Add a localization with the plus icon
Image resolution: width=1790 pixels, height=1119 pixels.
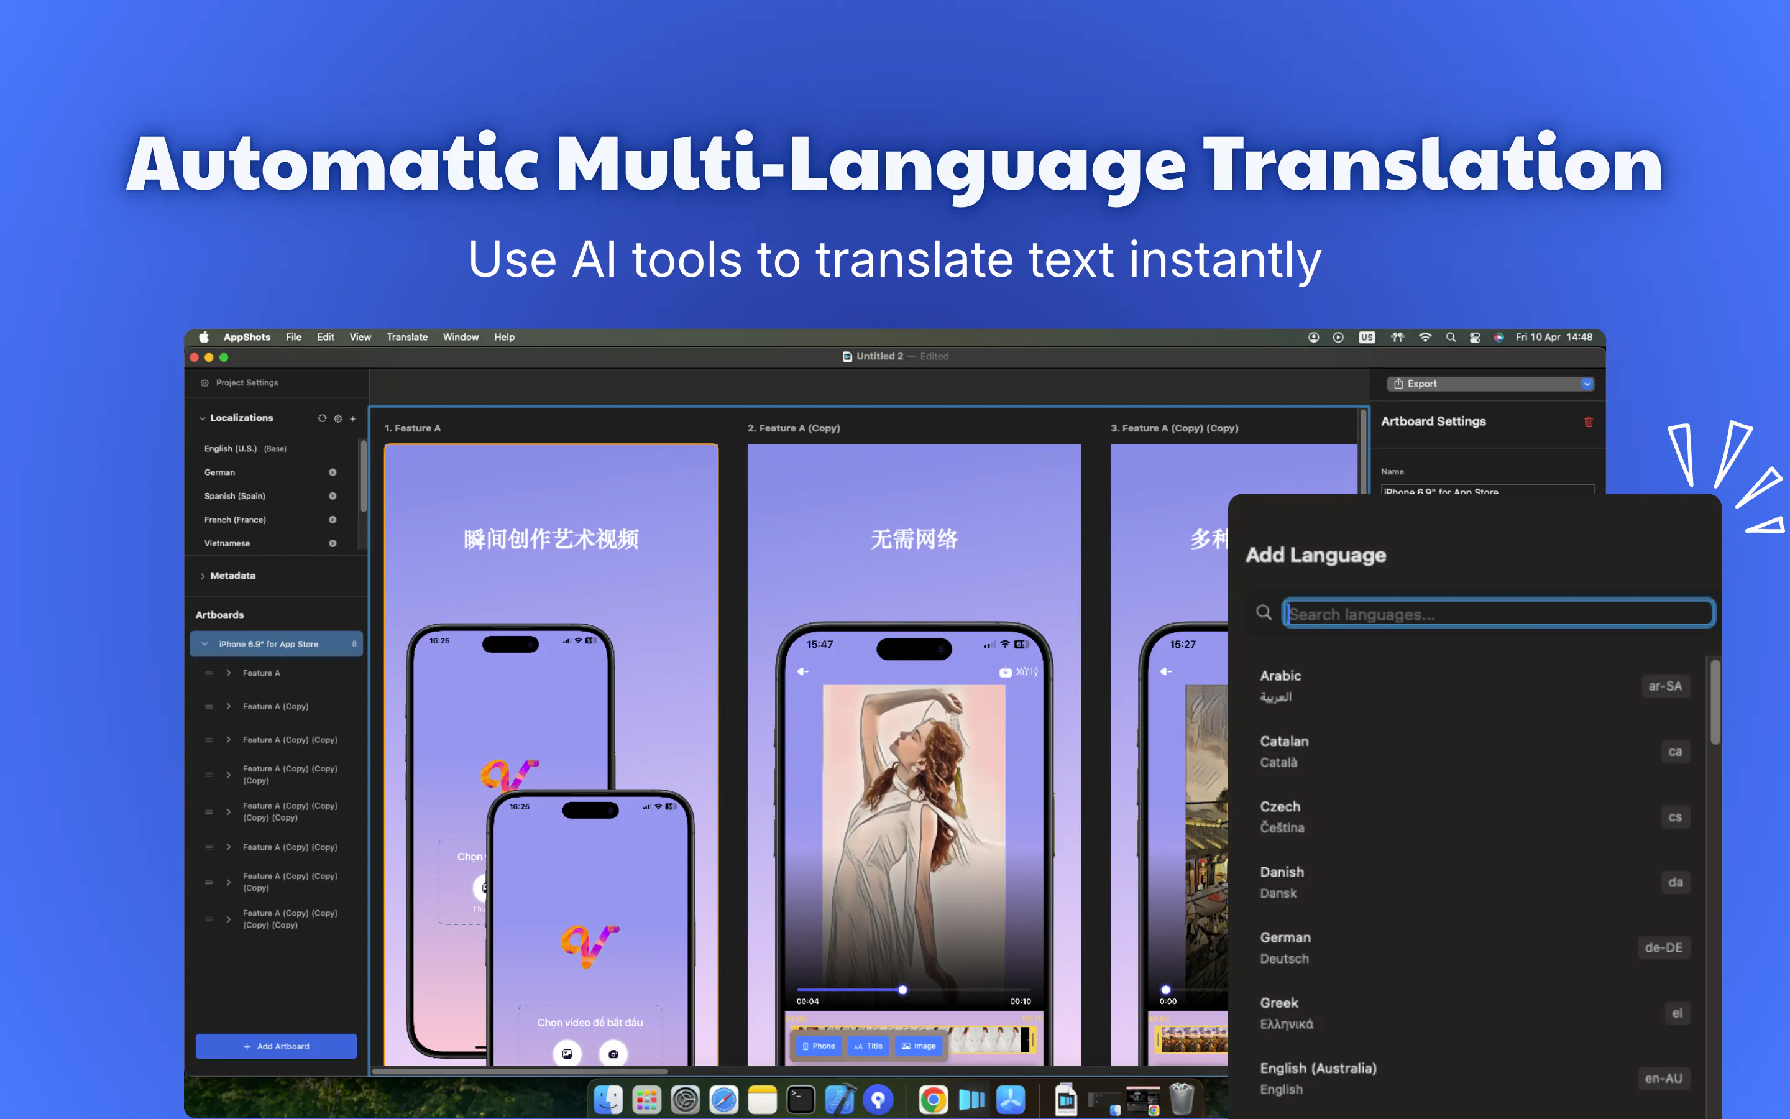(353, 418)
